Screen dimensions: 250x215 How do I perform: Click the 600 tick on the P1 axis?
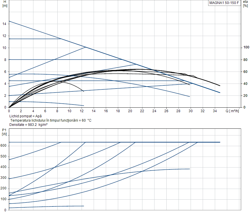point(3,146)
